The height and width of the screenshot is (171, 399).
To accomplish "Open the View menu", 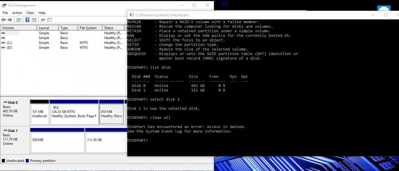I will pyautogui.click(x=30, y=13).
